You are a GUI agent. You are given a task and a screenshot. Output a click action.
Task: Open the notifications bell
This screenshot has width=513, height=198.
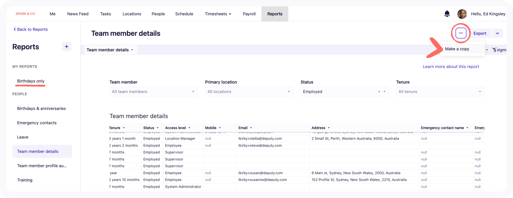447,14
